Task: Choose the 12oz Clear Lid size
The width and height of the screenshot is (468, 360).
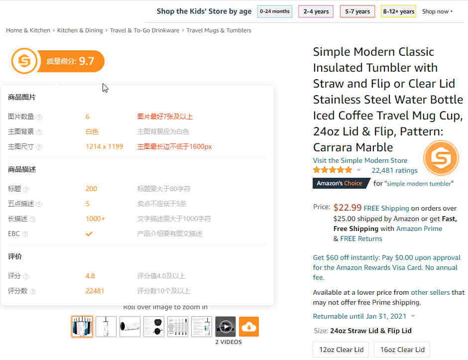Action: [x=341, y=350]
